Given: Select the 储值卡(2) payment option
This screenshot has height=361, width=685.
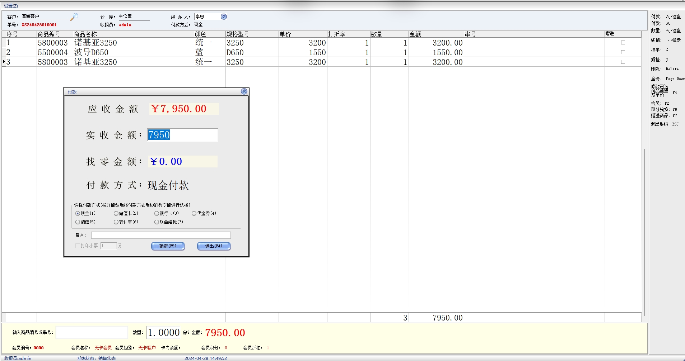Looking at the screenshot, I should [116, 213].
